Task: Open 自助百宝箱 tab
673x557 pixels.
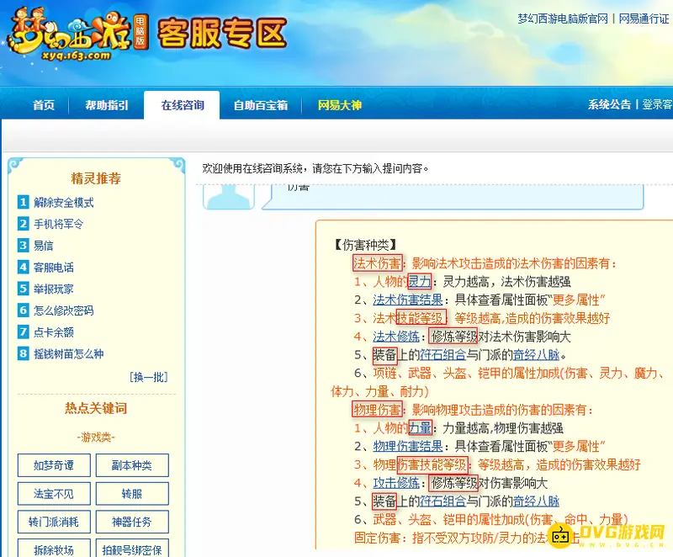Action: point(261,105)
